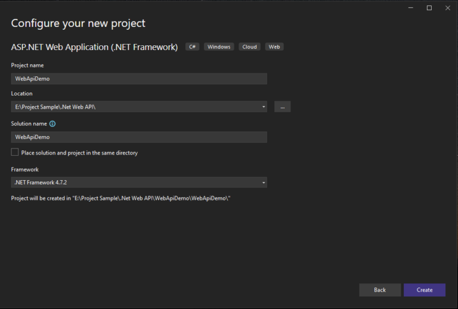Click the Place solution checkbox label text
Screen dimensions: 458x309
(79, 153)
